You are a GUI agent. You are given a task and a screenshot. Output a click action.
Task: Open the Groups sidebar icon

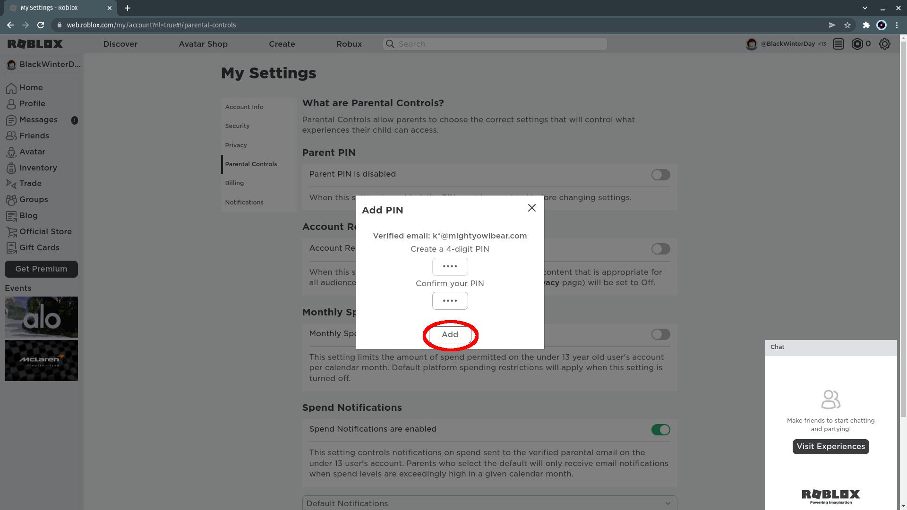pos(11,200)
